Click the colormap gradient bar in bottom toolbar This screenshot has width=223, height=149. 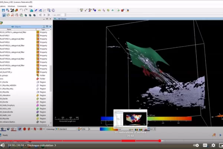[x=109, y=129]
